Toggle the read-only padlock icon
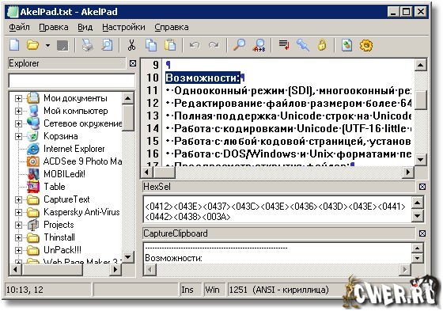The image size is (443, 311). 322,45
